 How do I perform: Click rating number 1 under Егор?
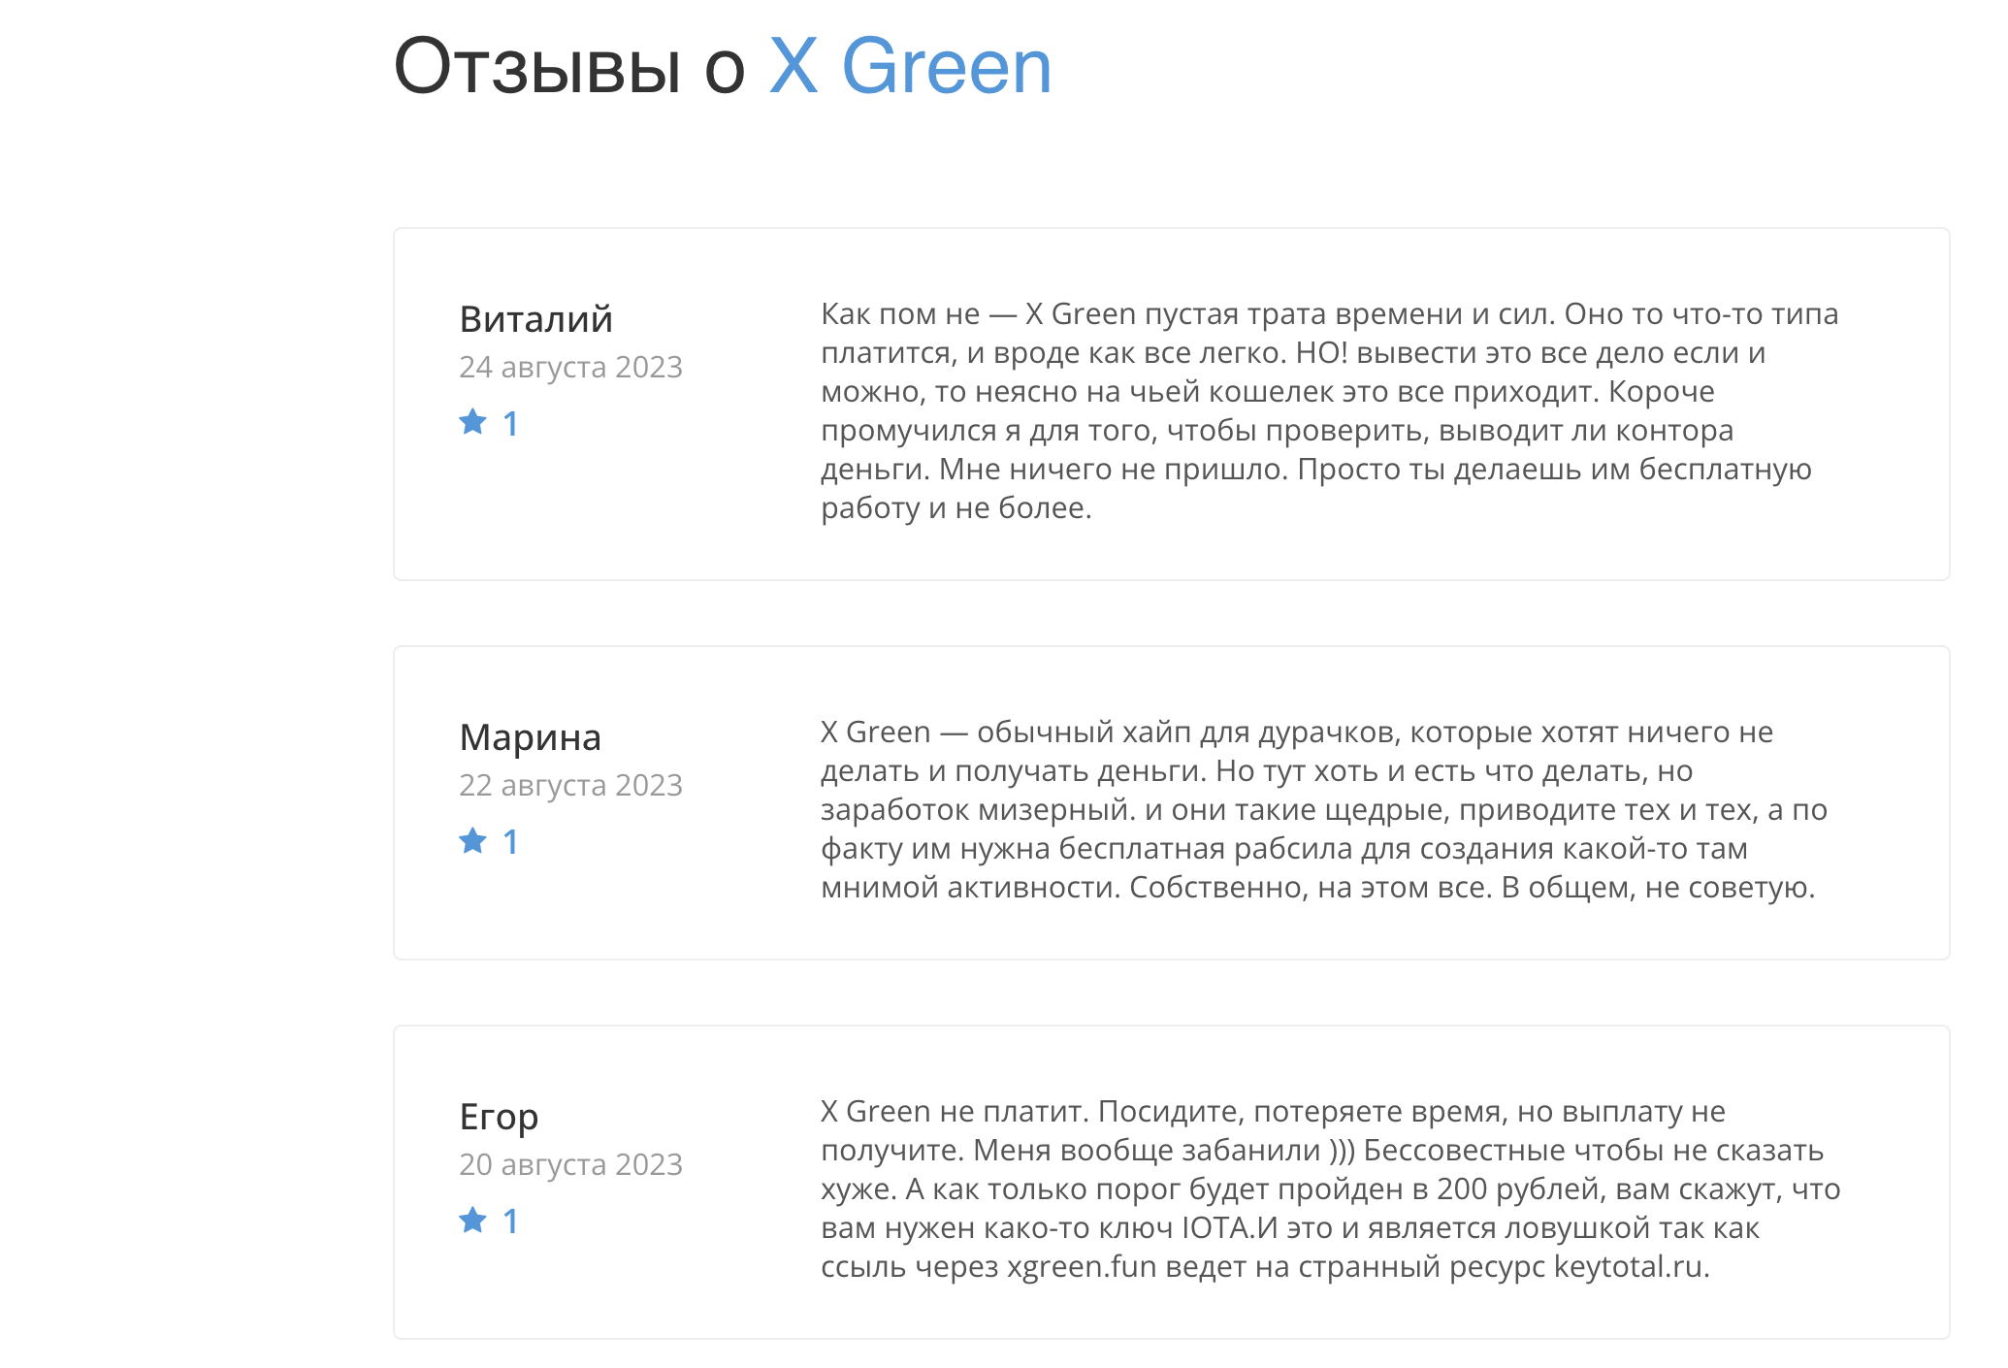click(x=510, y=1221)
